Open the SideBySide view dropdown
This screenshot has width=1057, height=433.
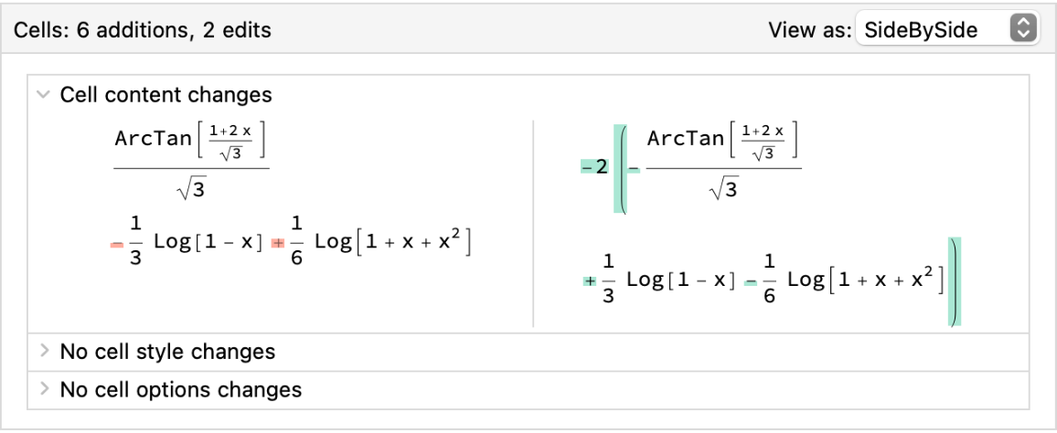click(945, 30)
